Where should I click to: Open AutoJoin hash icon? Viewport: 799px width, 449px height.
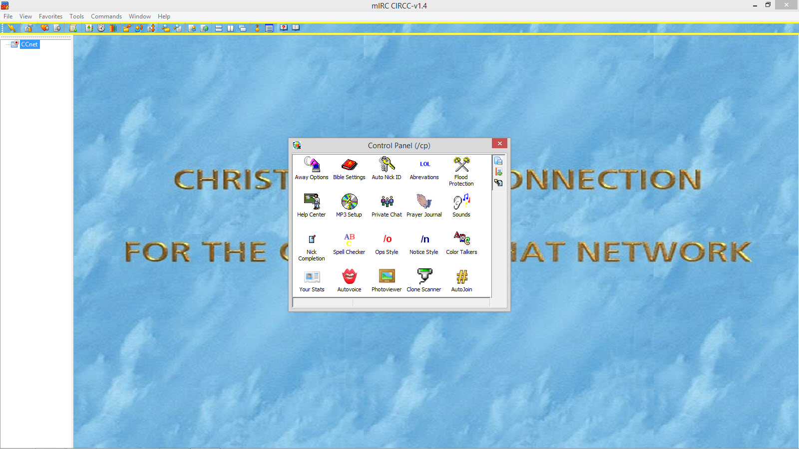click(461, 280)
